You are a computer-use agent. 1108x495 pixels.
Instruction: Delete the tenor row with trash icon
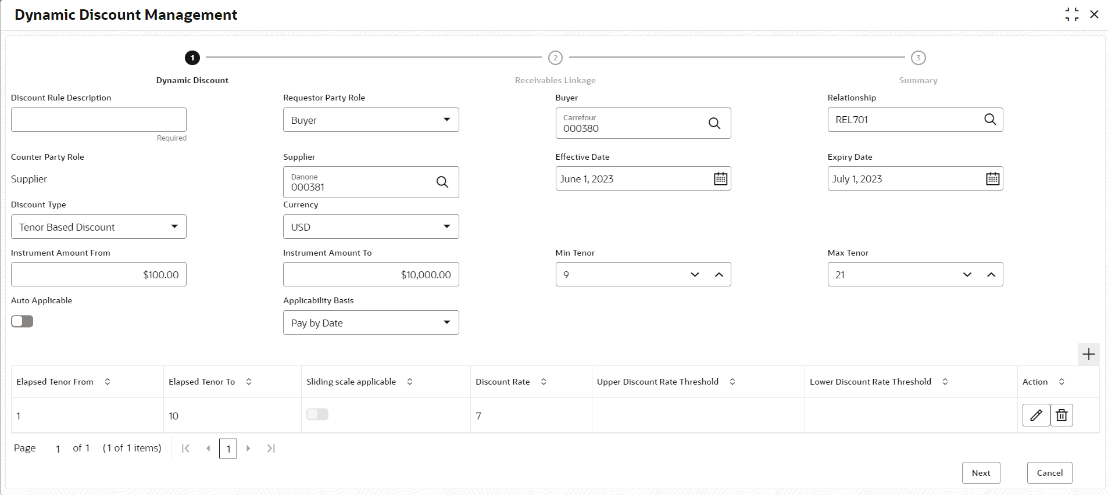pos(1061,415)
